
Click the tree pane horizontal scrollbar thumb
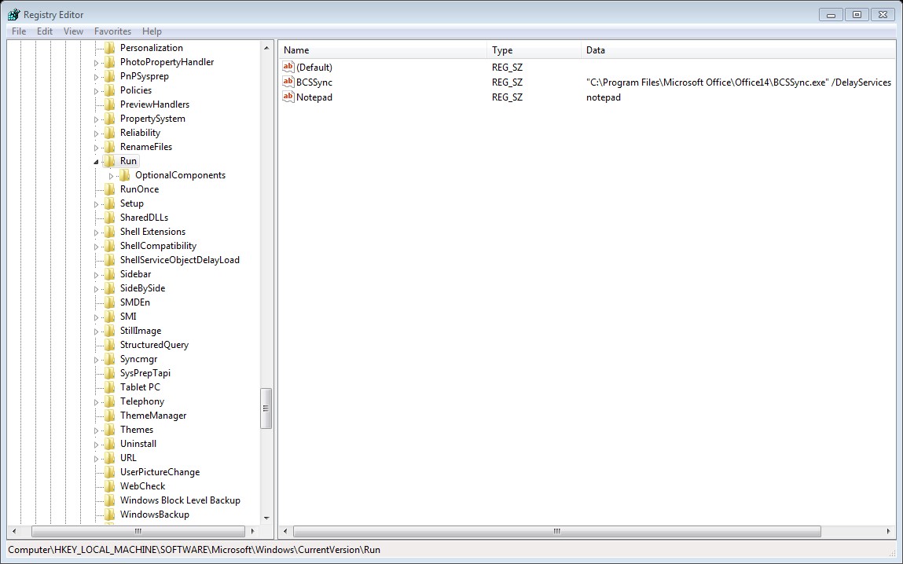(138, 531)
